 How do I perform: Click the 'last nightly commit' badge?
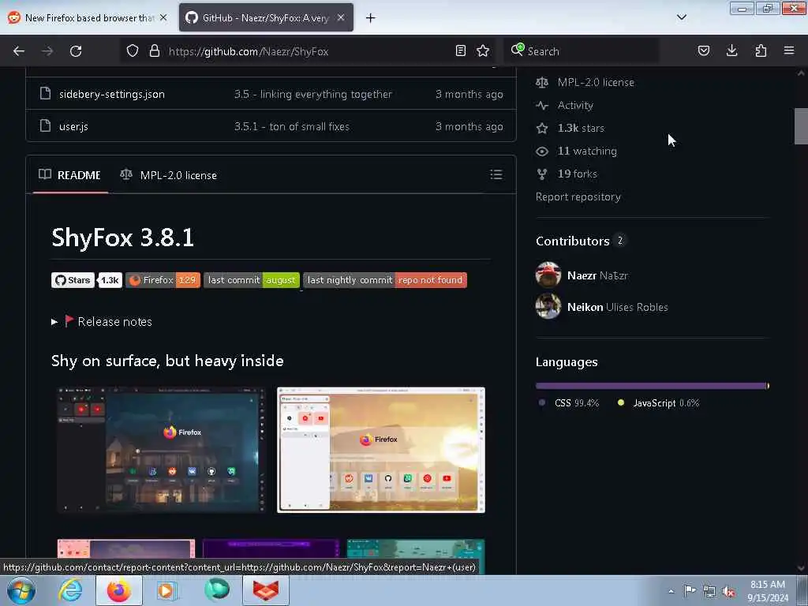[385, 280]
